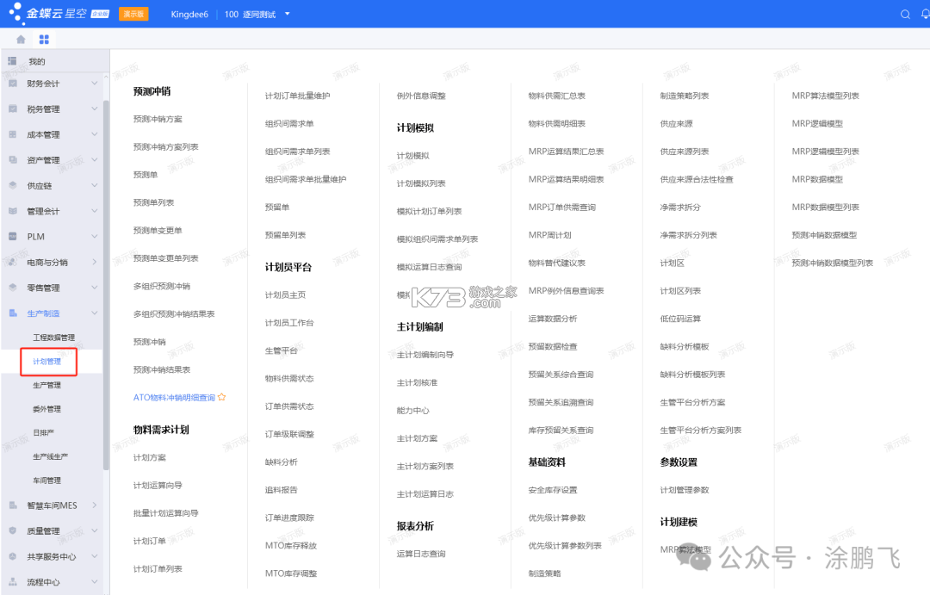Open MRP算法模型列表 link
Image resolution: width=930 pixels, height=595 pixels.
pos(826,96)
